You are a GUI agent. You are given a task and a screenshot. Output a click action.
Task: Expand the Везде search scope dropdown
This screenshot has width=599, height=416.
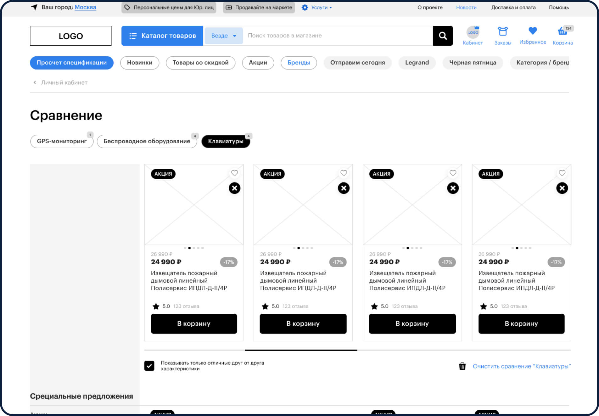coord(223,36)
